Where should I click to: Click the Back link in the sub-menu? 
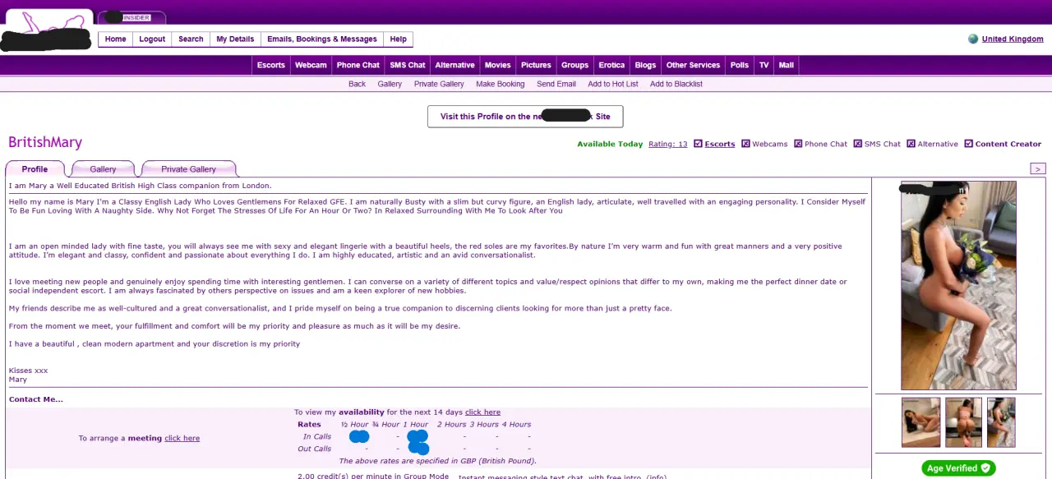357,84
